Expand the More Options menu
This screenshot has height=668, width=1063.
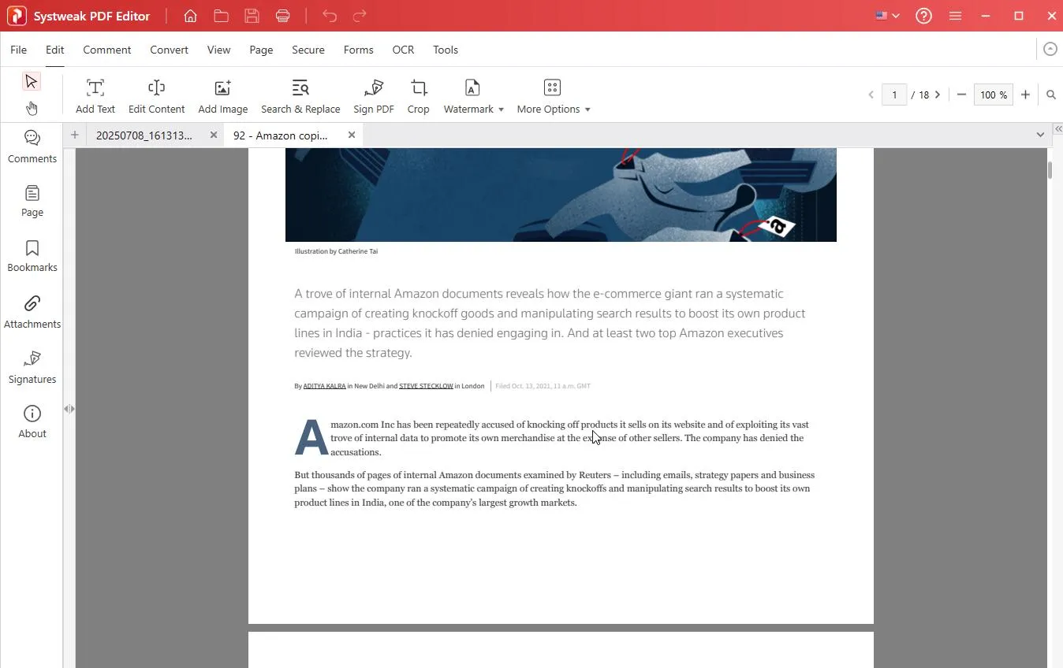(x=554, y=95)
